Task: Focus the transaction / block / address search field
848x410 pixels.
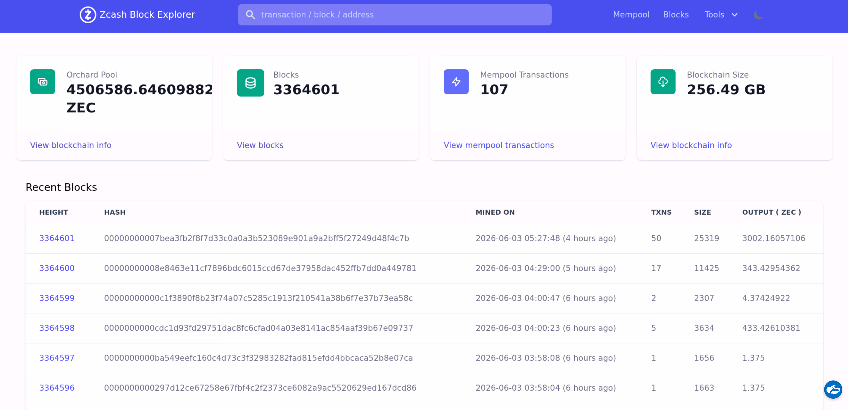Action: [394, 15]
